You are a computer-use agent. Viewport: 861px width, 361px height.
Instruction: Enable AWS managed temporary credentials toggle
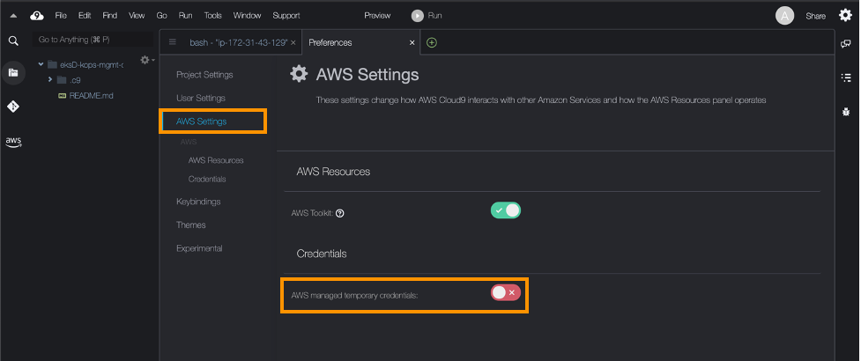pyautogui.click(x=506, y=292)
